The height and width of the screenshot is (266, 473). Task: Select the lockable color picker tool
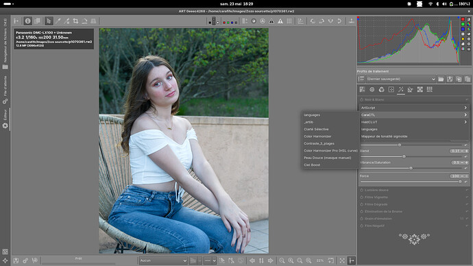tap(66, 21)
